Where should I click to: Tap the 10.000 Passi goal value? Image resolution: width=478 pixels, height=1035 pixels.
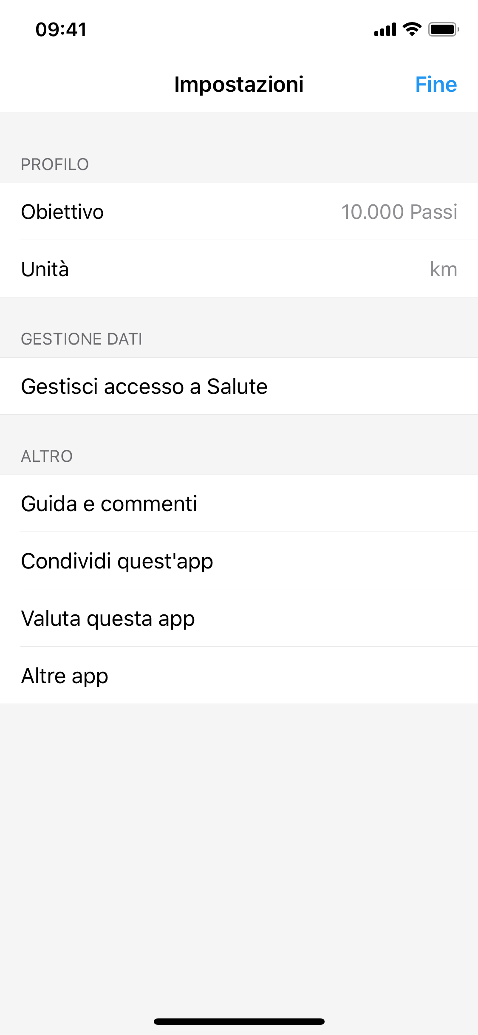pos(399,212)
